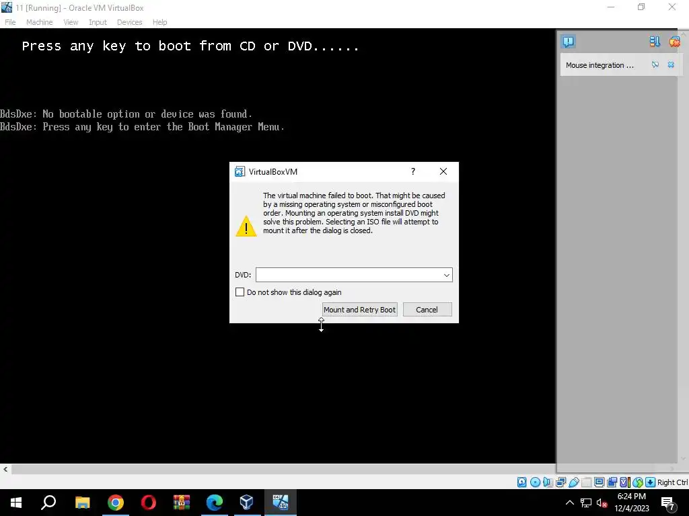689x516 pixels.
Task: Open Windows Action Center notifications
Action: (x=668, y=503)
